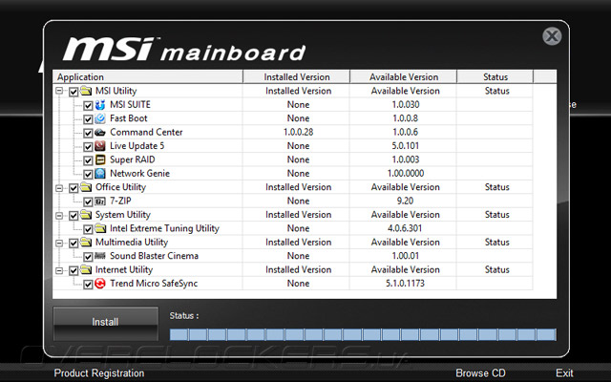Select the Intel Extreme Tuning Utility label
This screenshot has height=382, width=611.
click(x=164, y=228)
